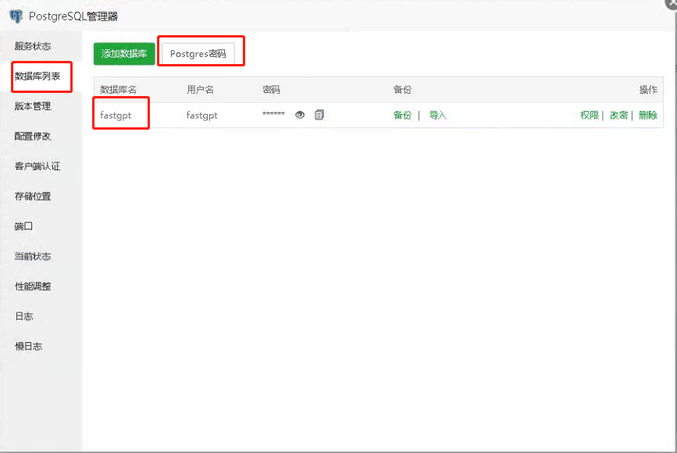677x453 pixels.
Task: Switch to the 数据库列表 tab
Action: click(x=37, y=77)
